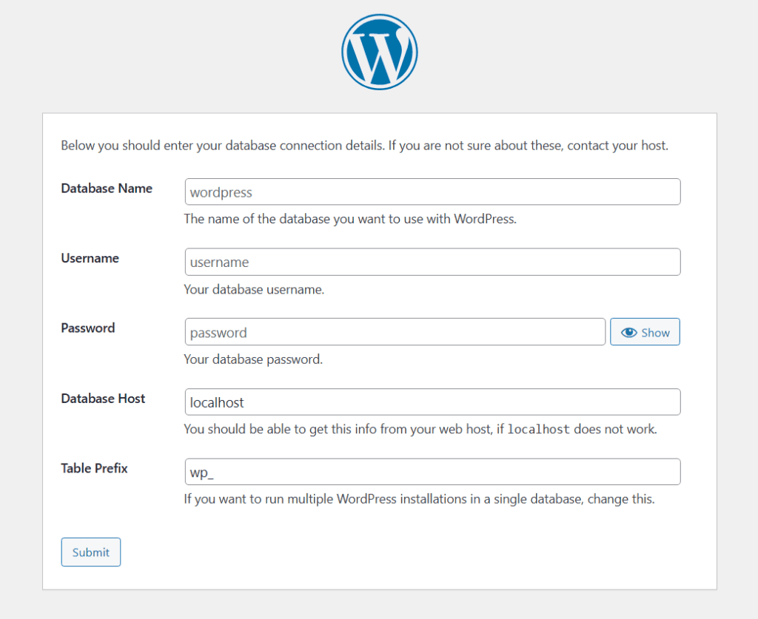The image size is (758, 619).
Task: Select the localhost value field
Action: tap(432, 402)
